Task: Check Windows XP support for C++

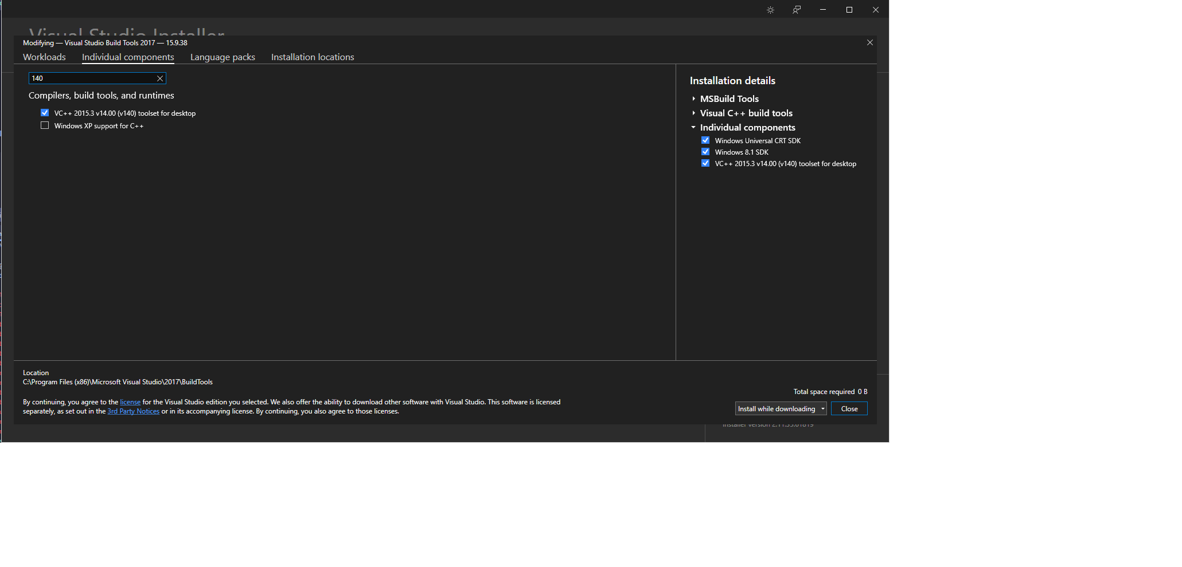Action: pos(45,125)
